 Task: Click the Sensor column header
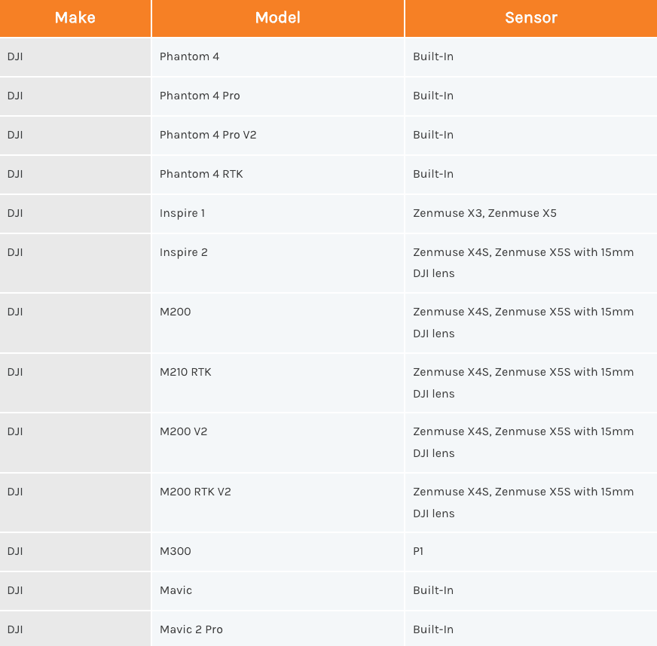(531, 18)
